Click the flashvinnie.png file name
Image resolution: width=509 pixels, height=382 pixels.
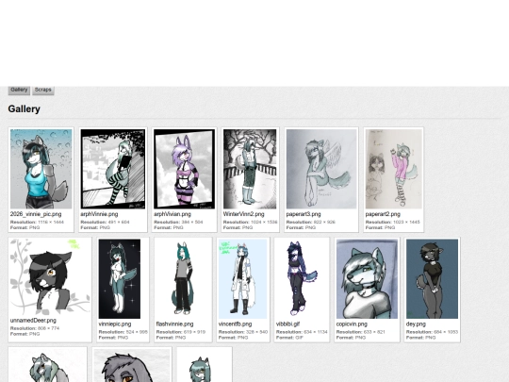(x=174, y=324)
